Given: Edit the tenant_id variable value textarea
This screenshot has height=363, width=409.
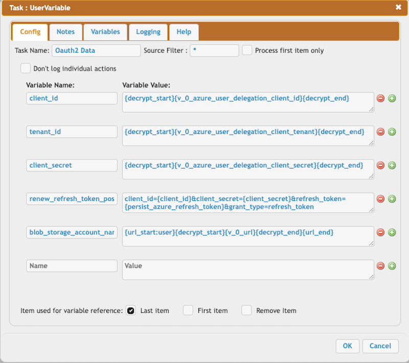Looking at the screenshot, I should [x=248, y=135].
